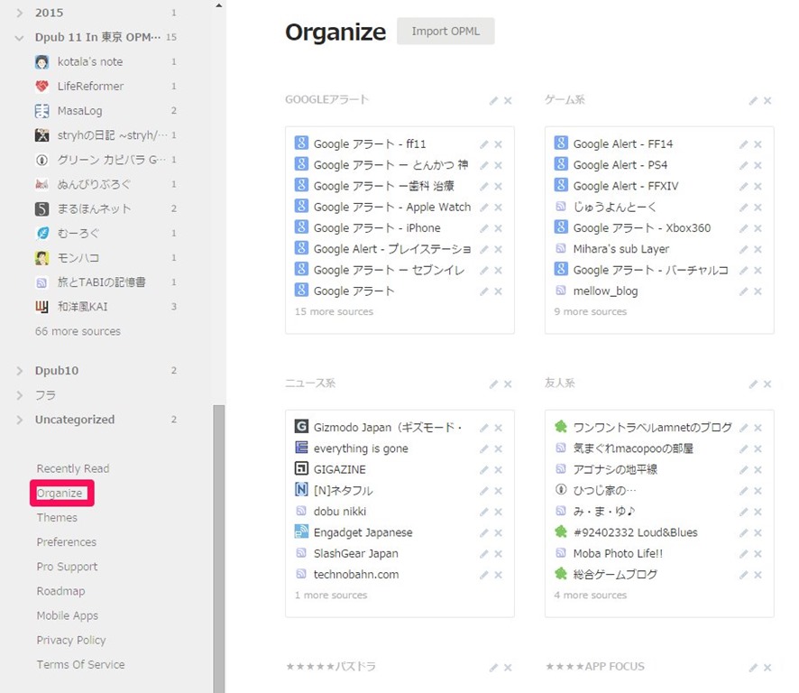The image size is (799, 693).
Task: Edit the GIGAZINE feed
Action: click(484, 470)
